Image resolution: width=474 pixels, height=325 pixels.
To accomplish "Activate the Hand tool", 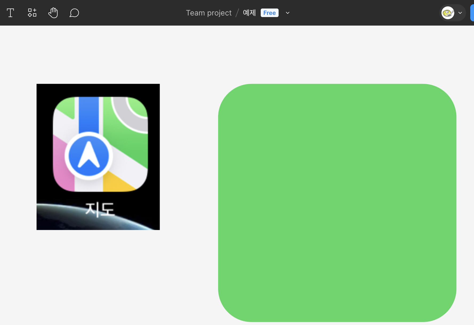I will [53, 13].
